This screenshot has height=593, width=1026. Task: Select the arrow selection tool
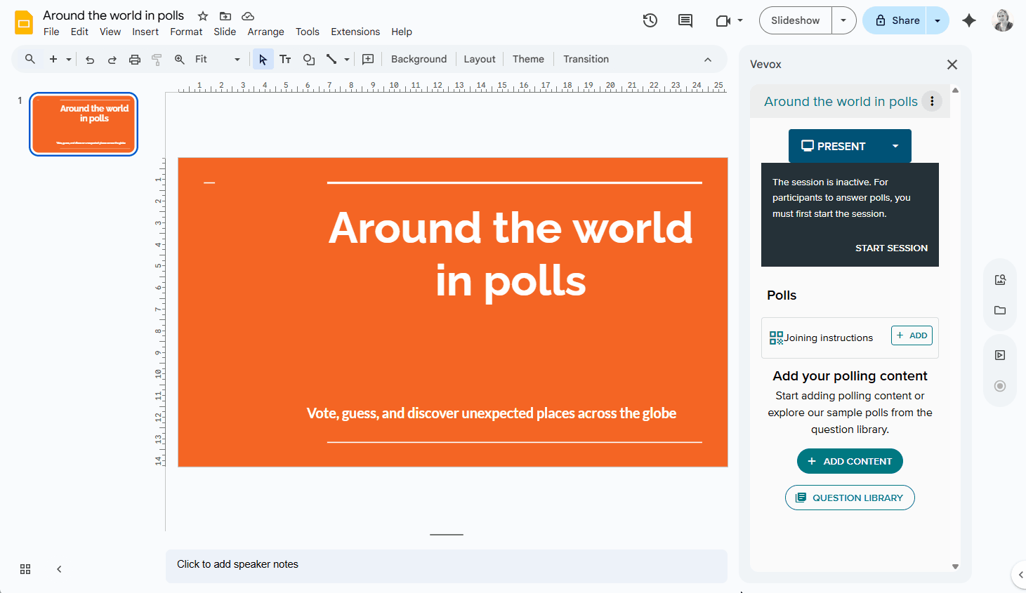pos(263,59)
